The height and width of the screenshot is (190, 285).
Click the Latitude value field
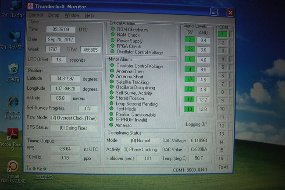coord(66,78)
